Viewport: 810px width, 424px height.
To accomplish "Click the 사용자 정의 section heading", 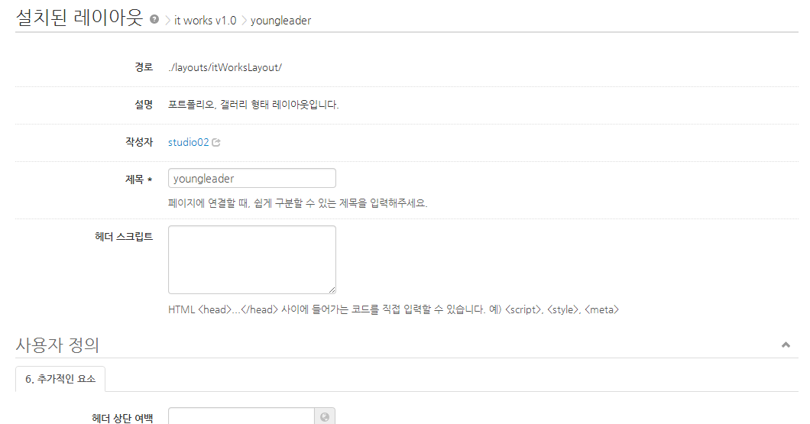I will [x=57, y=345].
